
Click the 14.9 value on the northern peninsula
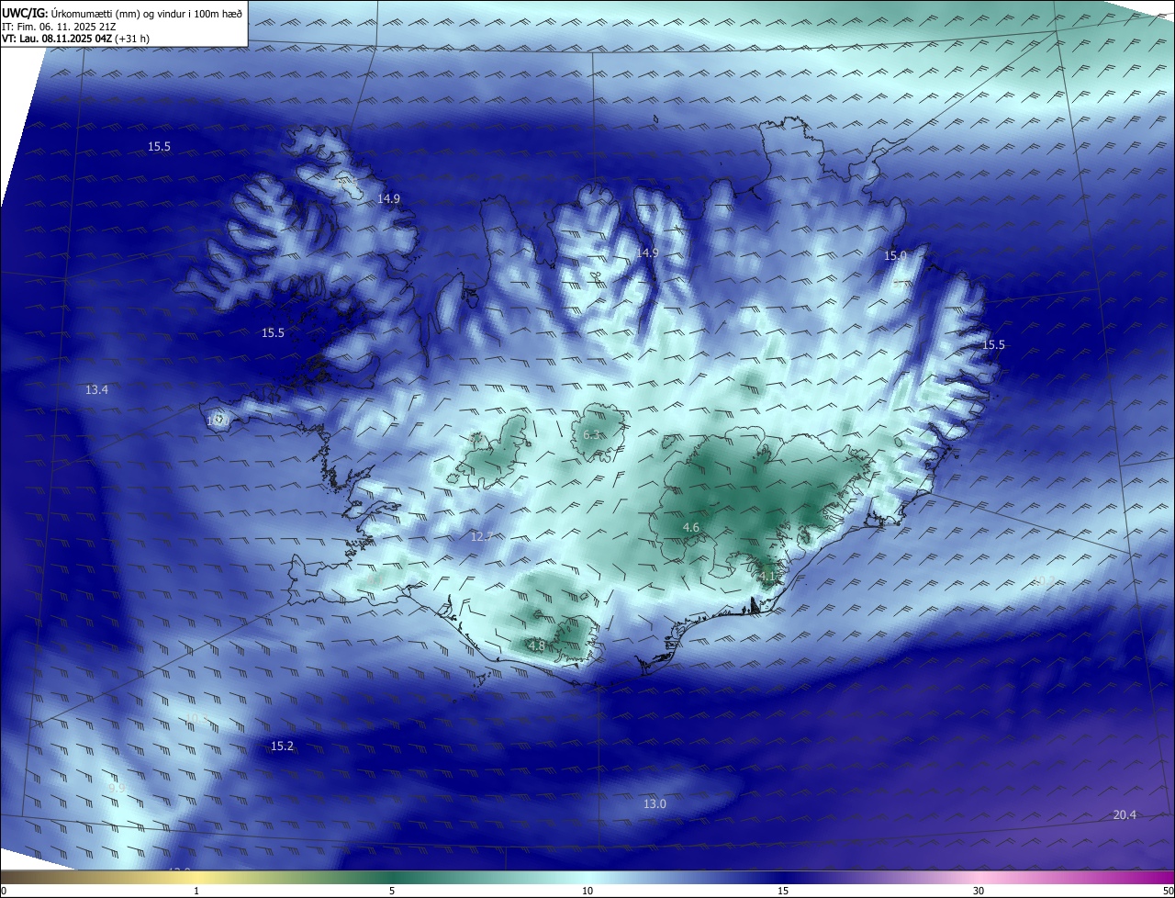coord(647,253)
